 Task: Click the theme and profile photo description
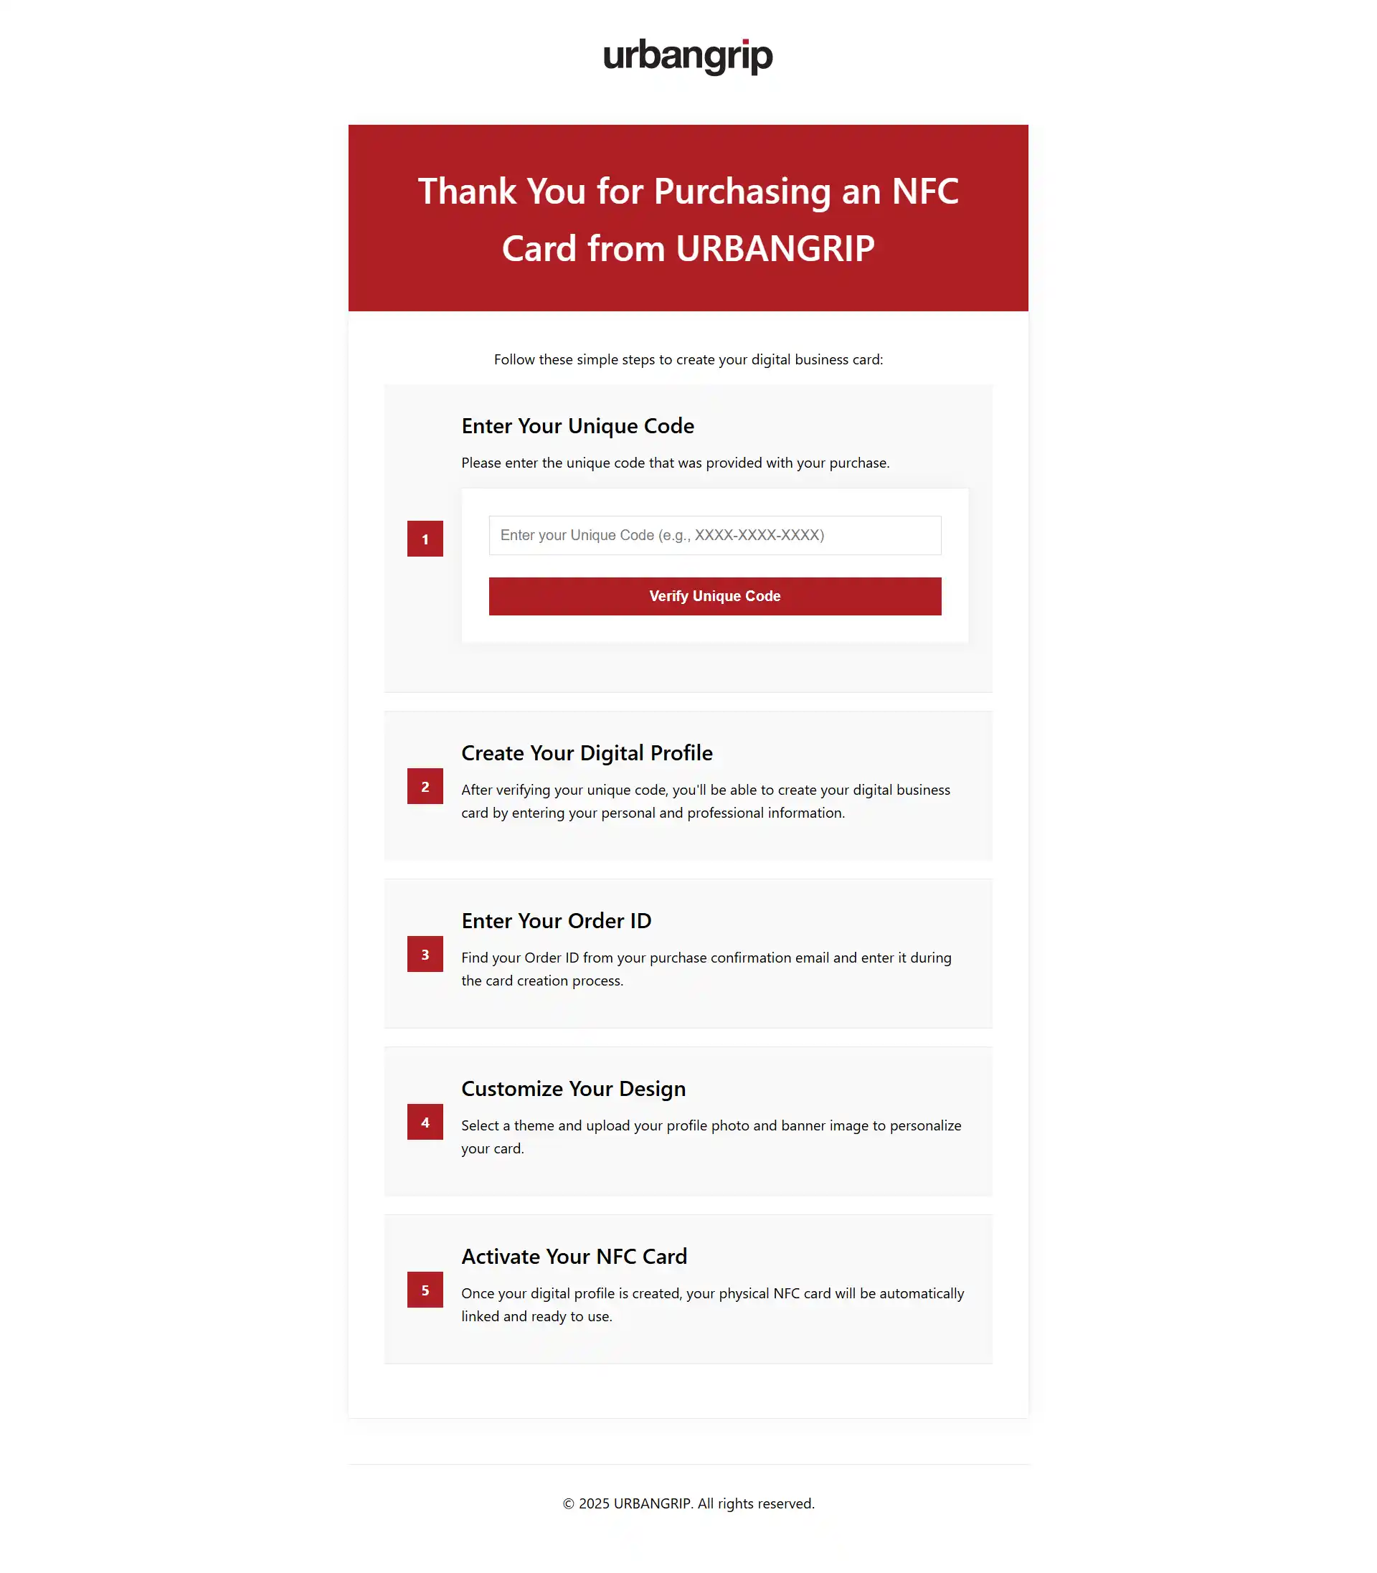pyautogui.click(x=710, y=1136)
